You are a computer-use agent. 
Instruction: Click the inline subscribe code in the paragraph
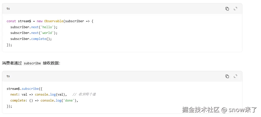coord(32,63)
